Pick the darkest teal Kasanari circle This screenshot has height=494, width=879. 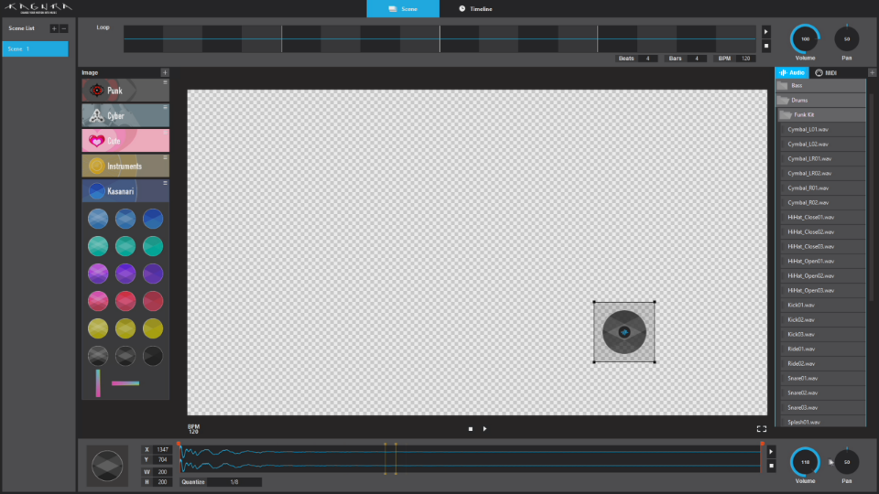[153, 246]
